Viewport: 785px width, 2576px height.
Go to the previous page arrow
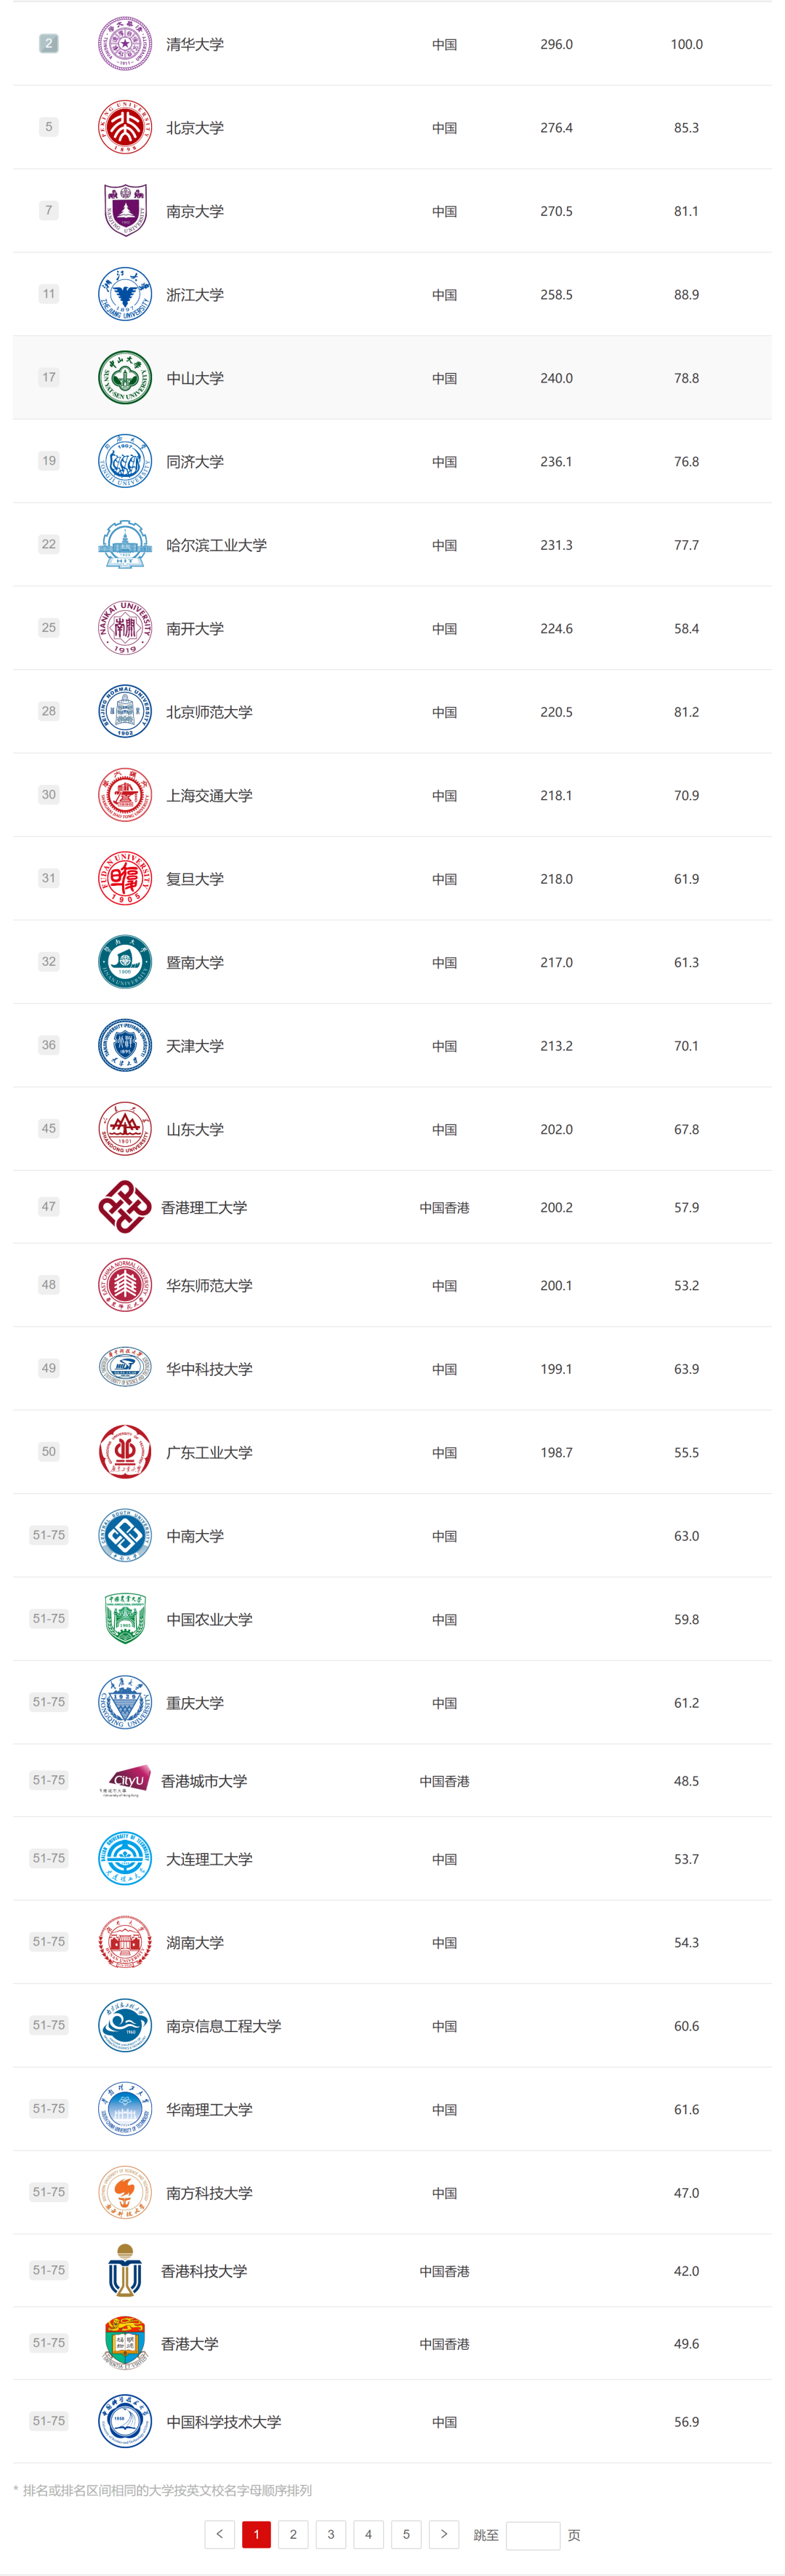pyautogui.click(x=220, y=2534)
